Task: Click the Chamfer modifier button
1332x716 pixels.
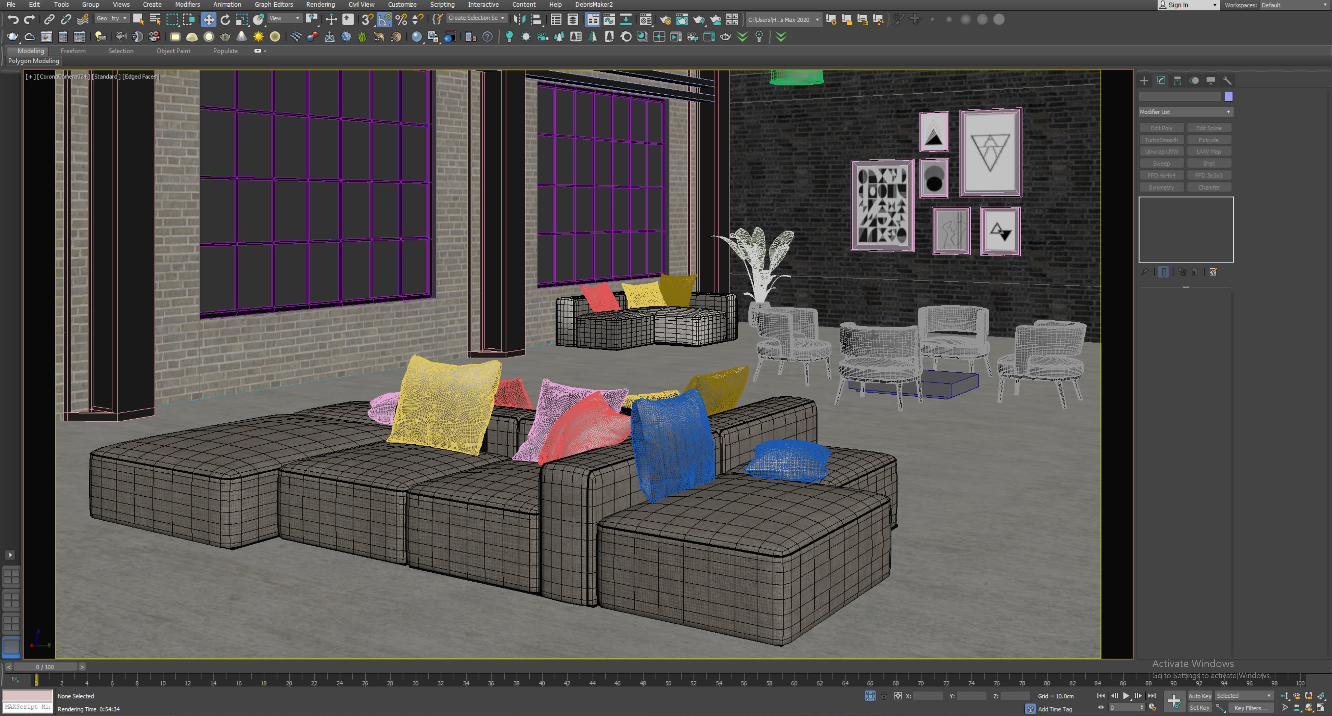Action: [1209, 187]
